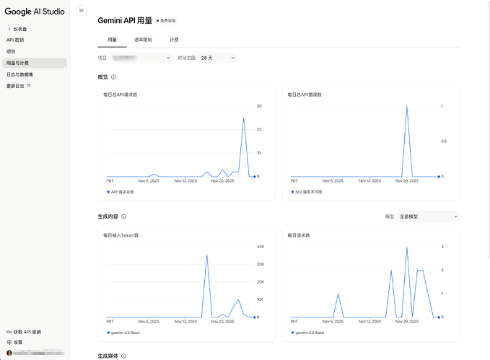Screen dimensions: 490x360
Task: Toggle gemini-2.5-flash legend under 每日请求数 chart
Action: click(x=309, y=333)
